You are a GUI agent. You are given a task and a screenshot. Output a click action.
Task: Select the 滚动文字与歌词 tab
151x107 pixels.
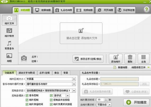click(27, 73)
